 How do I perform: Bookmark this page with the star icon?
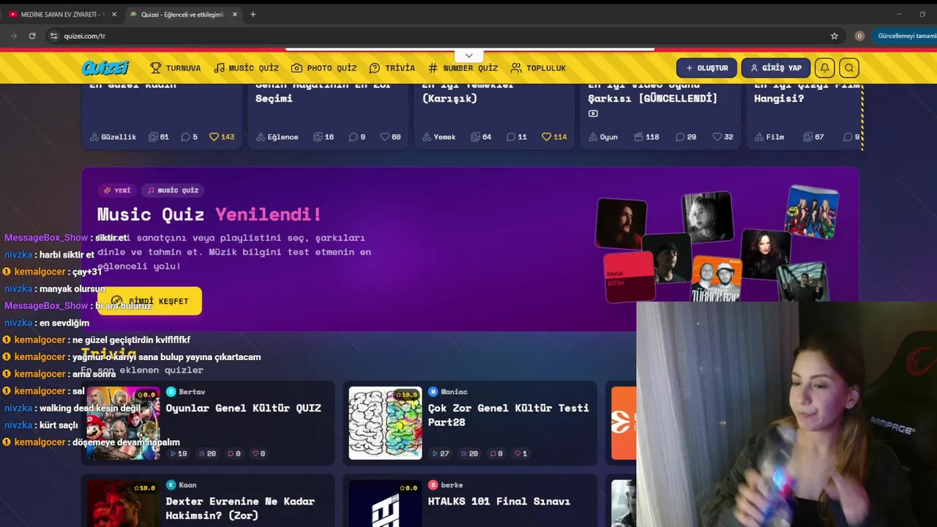click(x=834, y=36)
